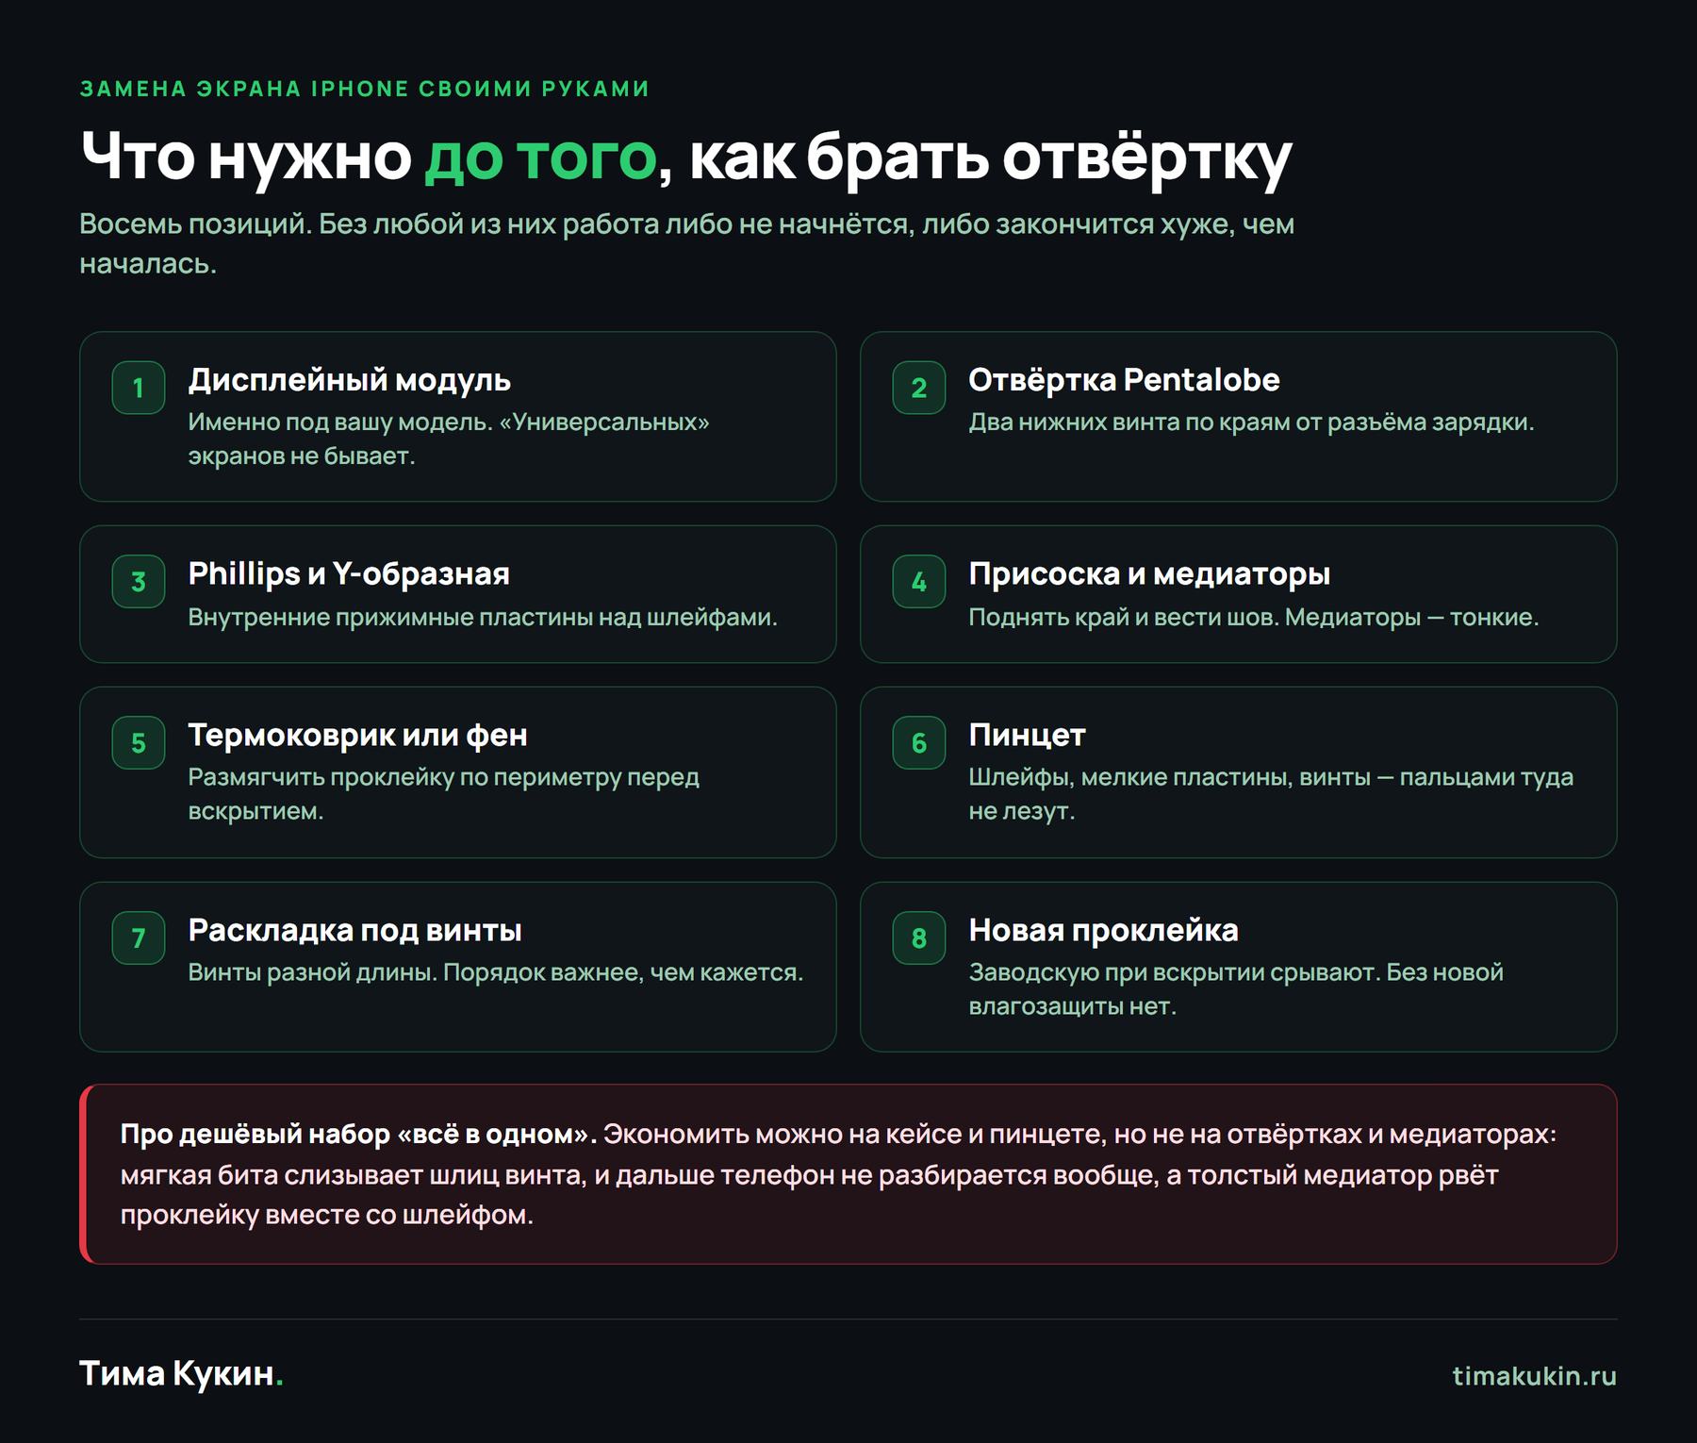This screenshot has width=1697, height=1443.
Task: Click the description starting «Шлейфы, мелкие пластины, винты»
Action: (1271, 794)
